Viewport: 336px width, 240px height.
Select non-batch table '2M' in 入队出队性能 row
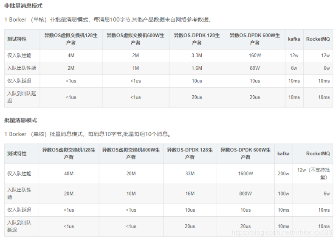point(71,68)
